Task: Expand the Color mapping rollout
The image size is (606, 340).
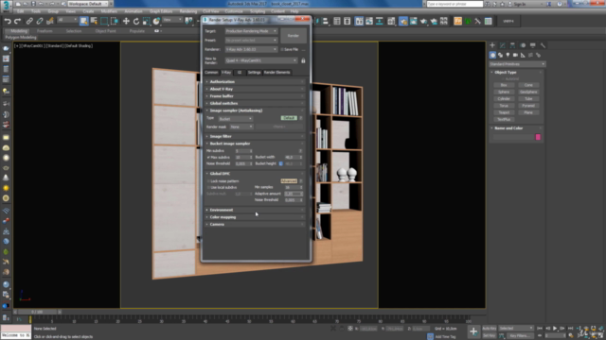Action: coord(255,217)
